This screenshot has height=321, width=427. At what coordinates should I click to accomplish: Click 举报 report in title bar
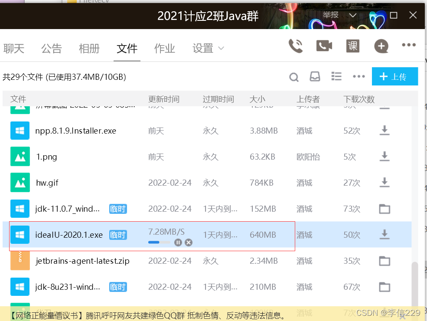[x=331, y=15]
